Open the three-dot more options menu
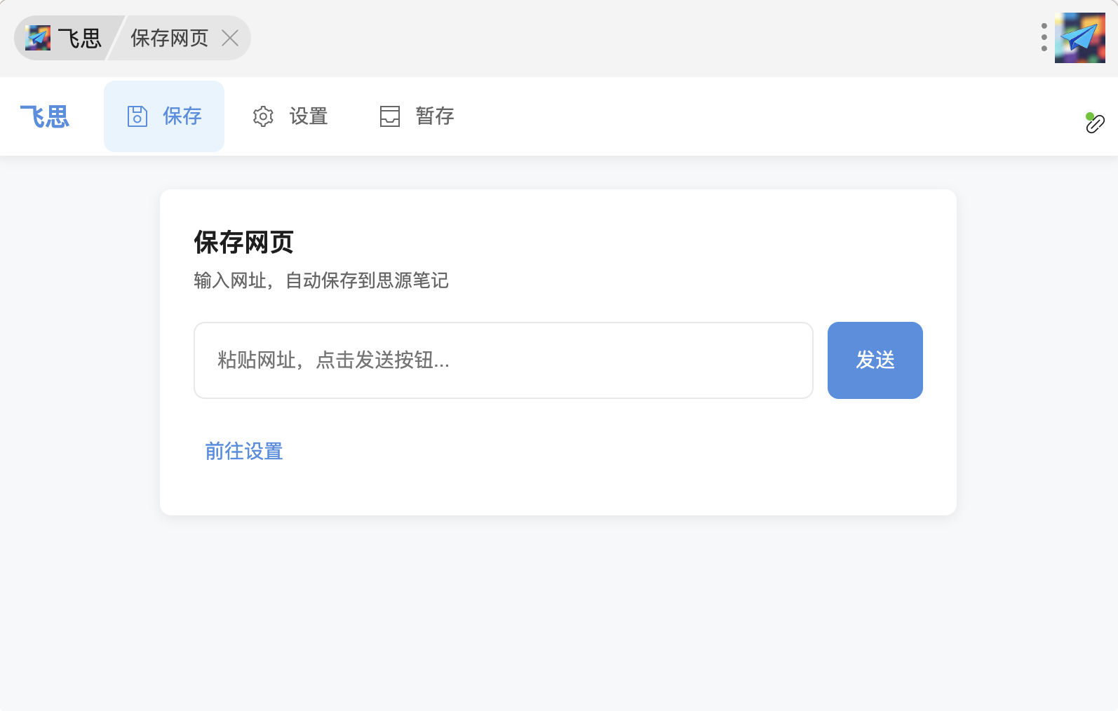The image size is (1118, 711). point(1044,38)
